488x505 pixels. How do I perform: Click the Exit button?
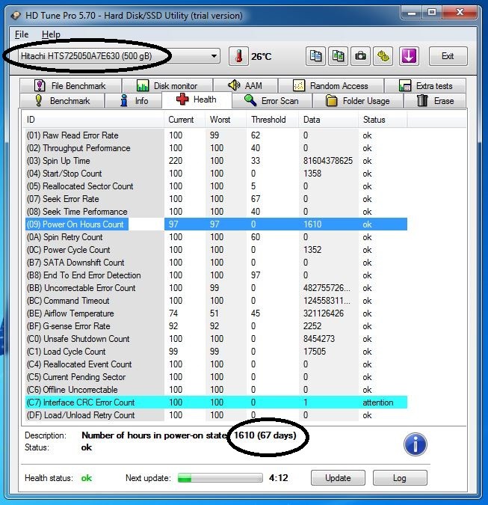click(x=448, y=56)
